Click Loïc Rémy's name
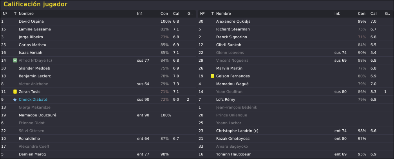 [x=226, y=100]
